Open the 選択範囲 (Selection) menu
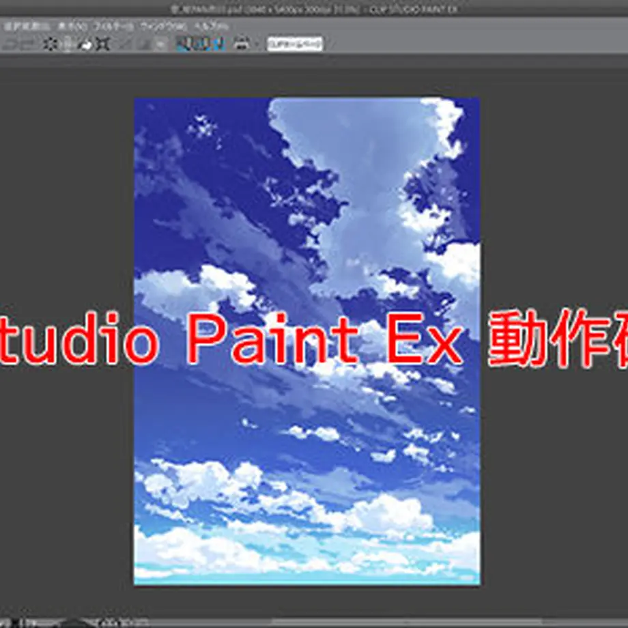628x628 pixels. 27,27
